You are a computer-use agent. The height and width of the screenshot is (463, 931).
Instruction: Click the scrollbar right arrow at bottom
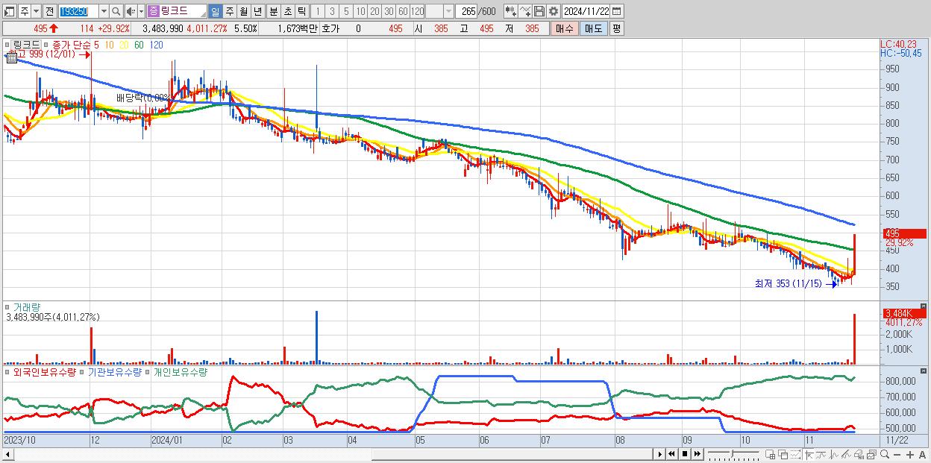coord(659,454)
